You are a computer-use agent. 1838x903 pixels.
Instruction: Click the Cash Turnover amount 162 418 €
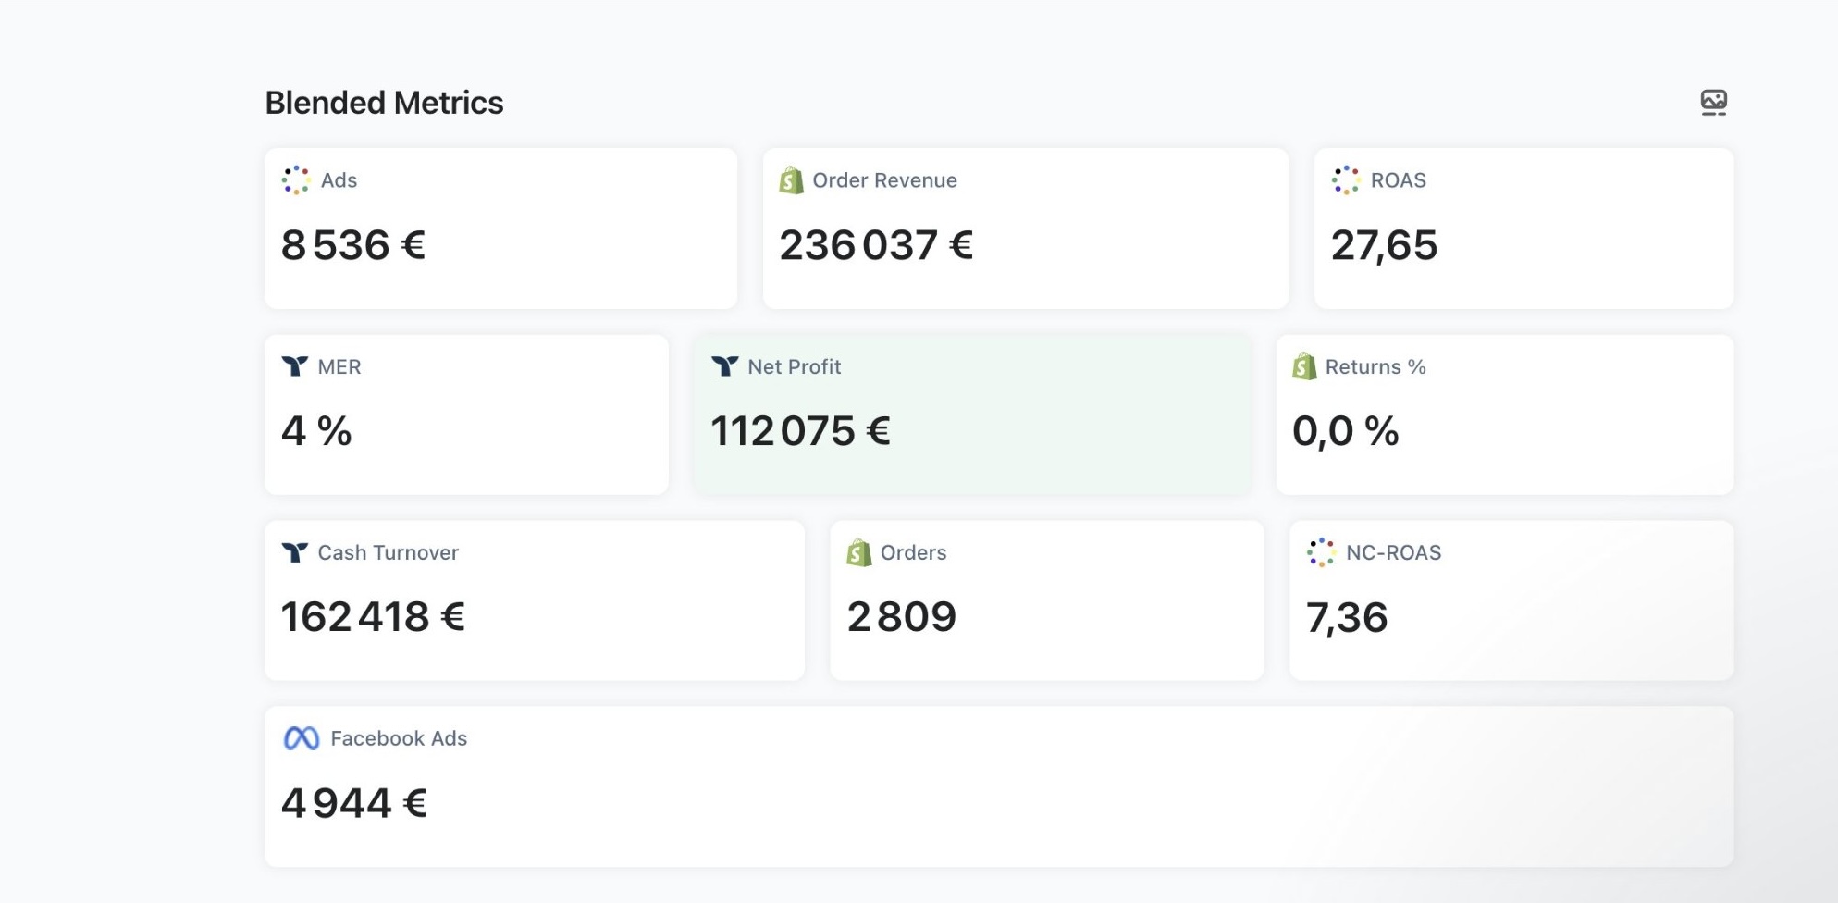coord(373,617)
